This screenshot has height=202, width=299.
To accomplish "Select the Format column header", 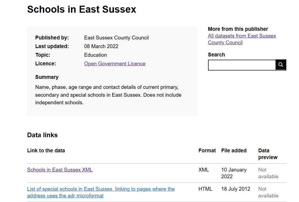I will click(x=207, y=151).
